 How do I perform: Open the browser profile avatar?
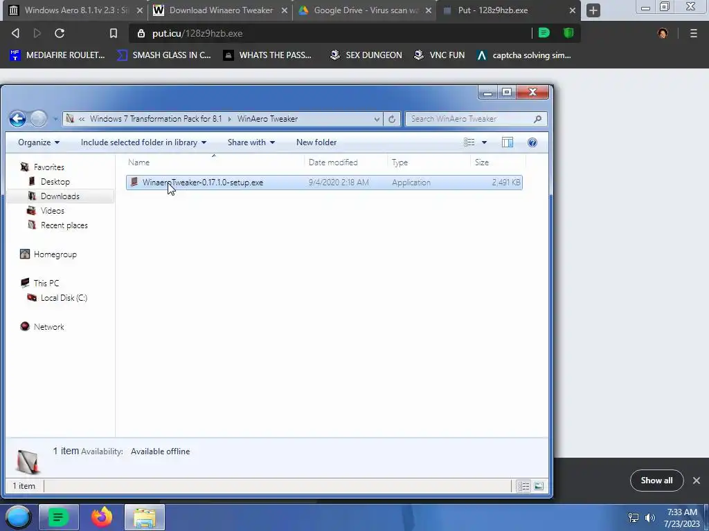663,33
